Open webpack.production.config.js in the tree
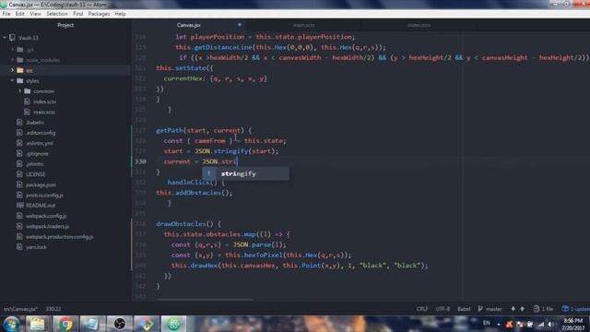Screen dimensions: 590x332 (x=59, y=237)
